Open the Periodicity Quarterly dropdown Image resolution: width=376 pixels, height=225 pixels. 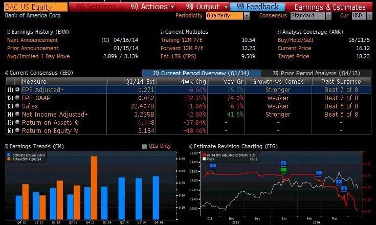coord(247,16)
